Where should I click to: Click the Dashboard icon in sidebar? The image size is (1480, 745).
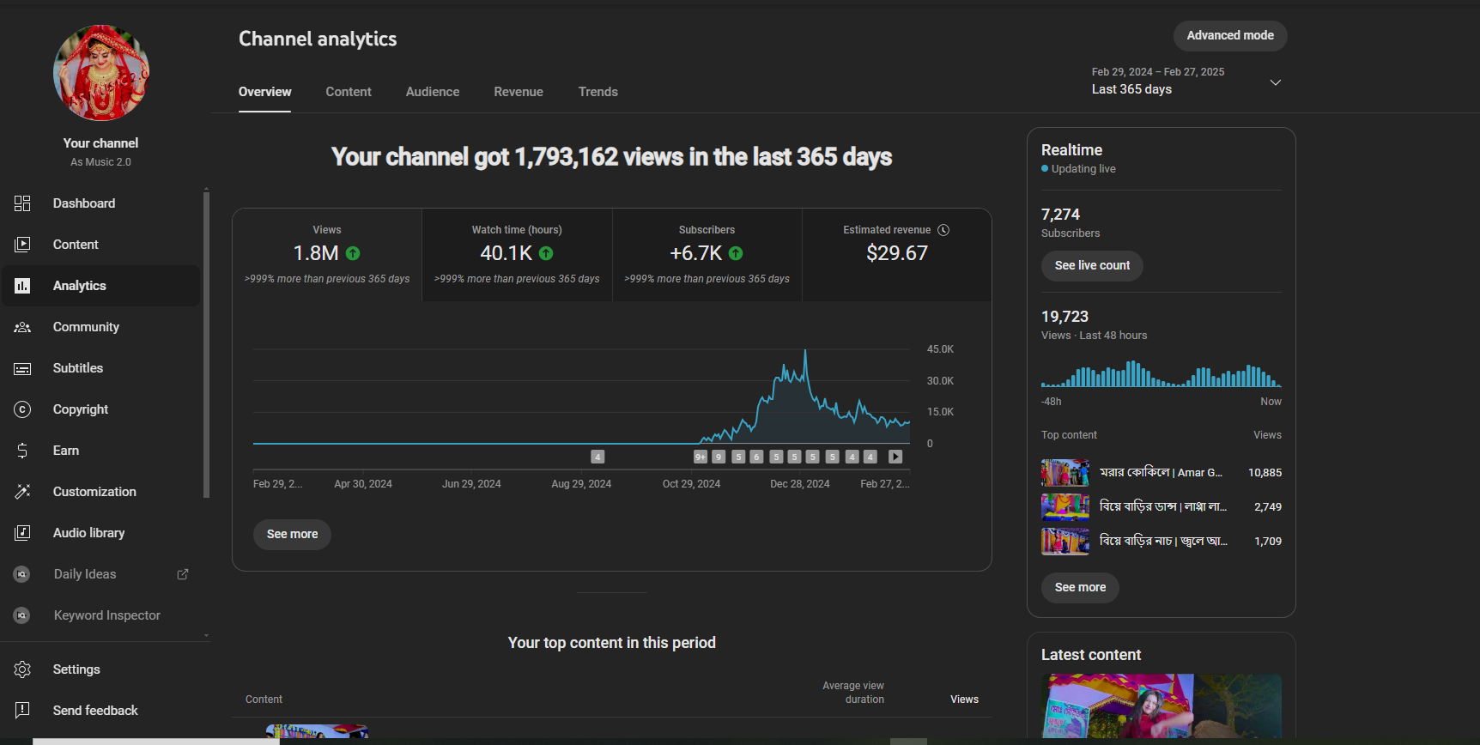[x=22, y=203]
